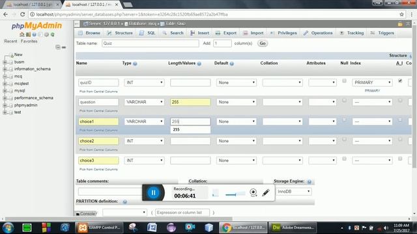Screen dimensions: 417x234
Task: Open Type dropdown for choice2
Action: (144, 141)
